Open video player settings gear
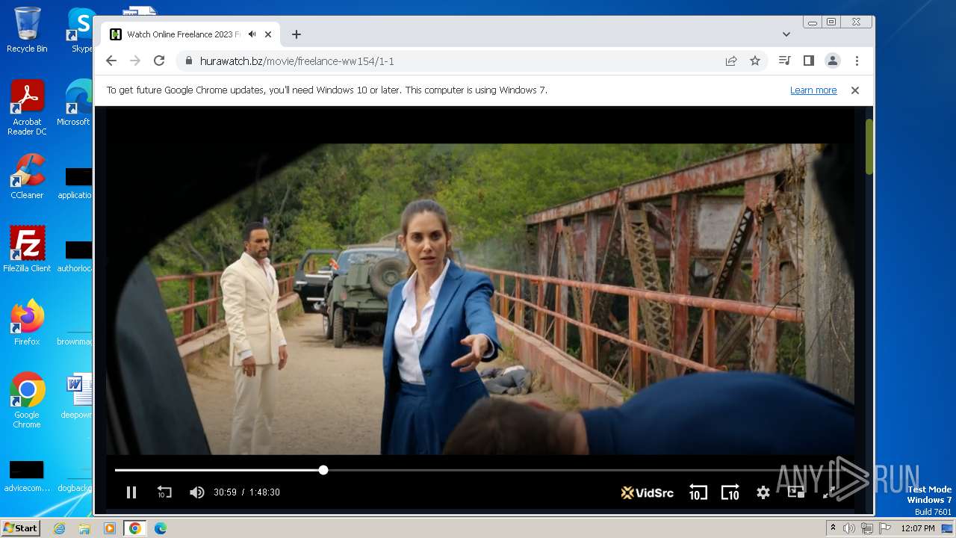The width and height of the screenshot is (956, 538). coord(763,492)
